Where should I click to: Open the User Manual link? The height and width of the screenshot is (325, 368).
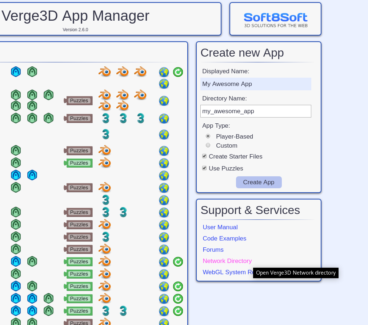[x=220, y=227]
